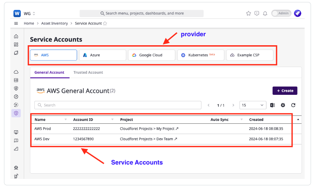Go to Home via sidebar house icon

pos(16,36)
